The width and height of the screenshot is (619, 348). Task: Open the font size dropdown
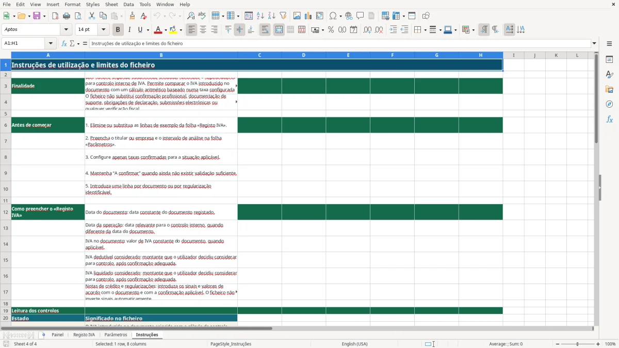(103, 30)
